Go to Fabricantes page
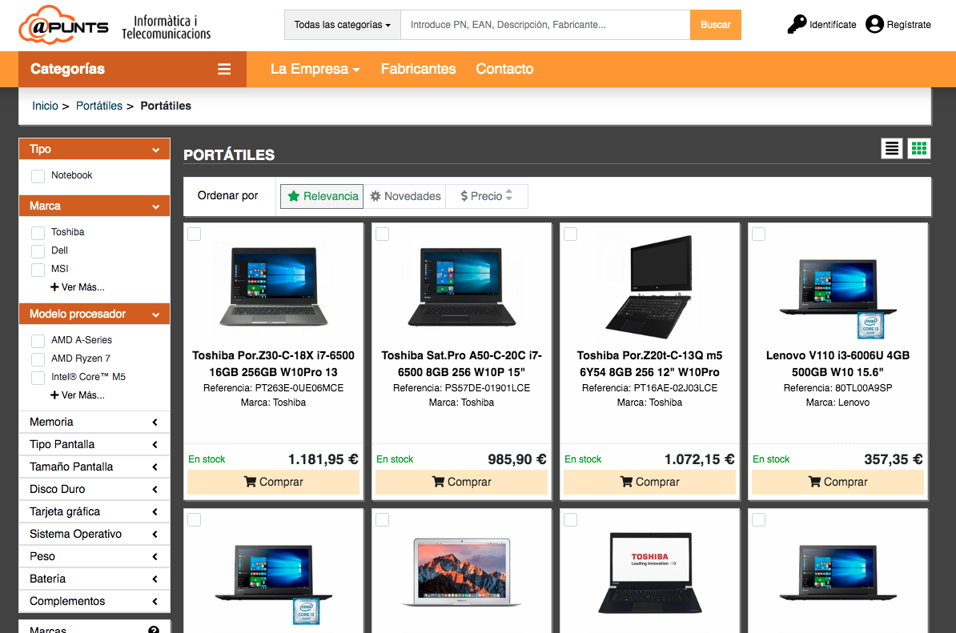 pyautogui.click(x=418, y=69)
